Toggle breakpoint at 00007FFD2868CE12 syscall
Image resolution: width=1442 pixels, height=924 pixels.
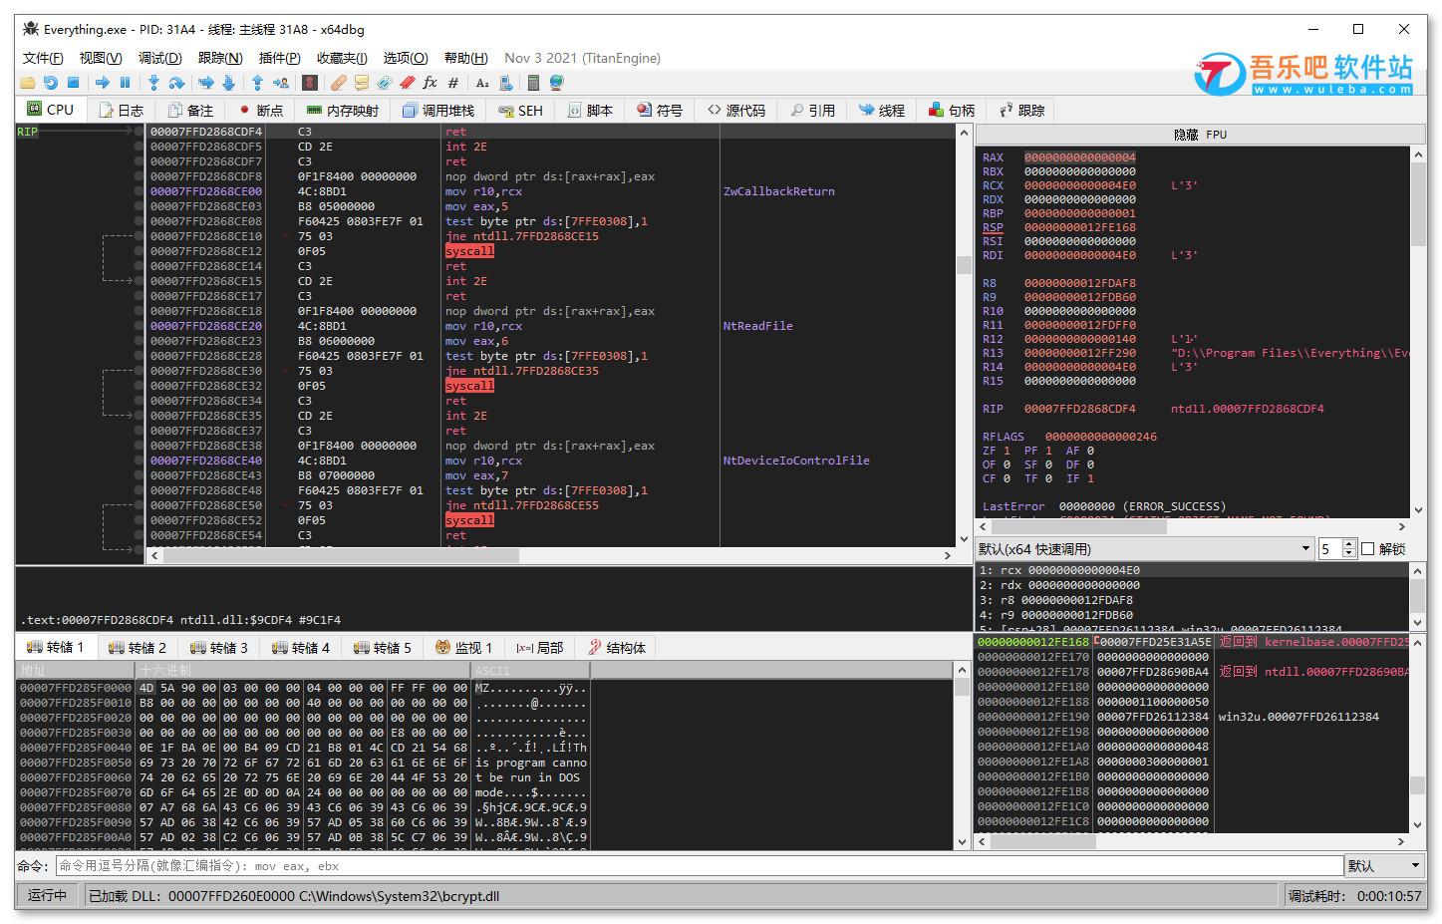pos(139,251)
